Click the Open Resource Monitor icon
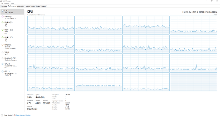The image size is (220, 118). pyautogui.click(x=14, y=115)
